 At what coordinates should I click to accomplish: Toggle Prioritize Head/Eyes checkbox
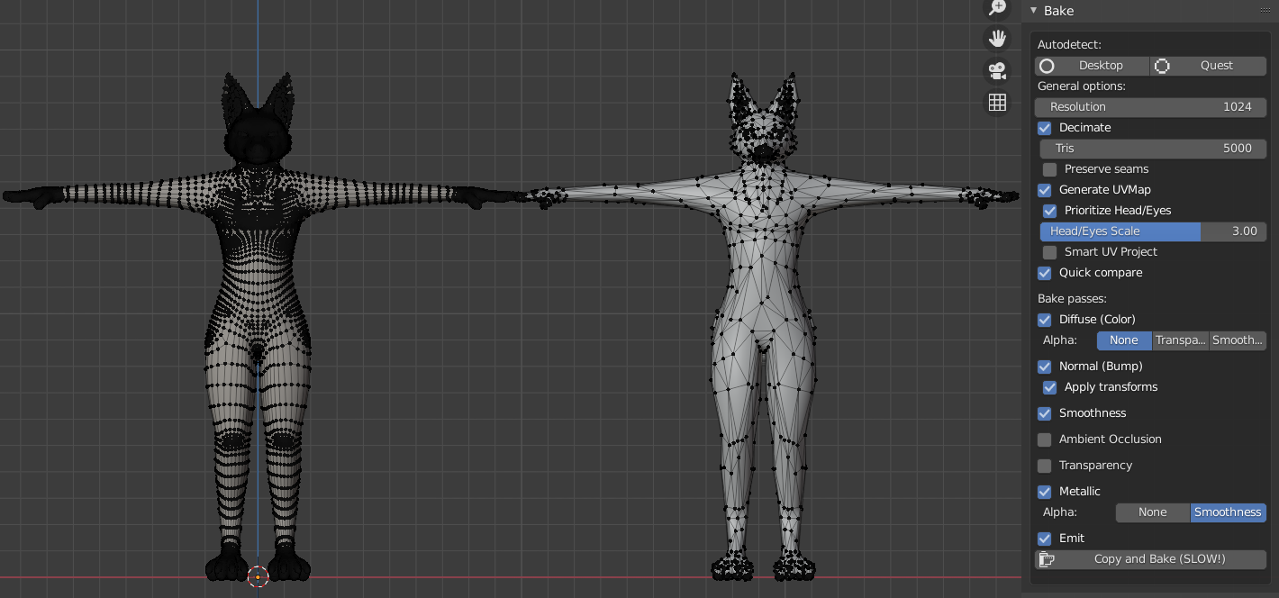(1050, 211)
